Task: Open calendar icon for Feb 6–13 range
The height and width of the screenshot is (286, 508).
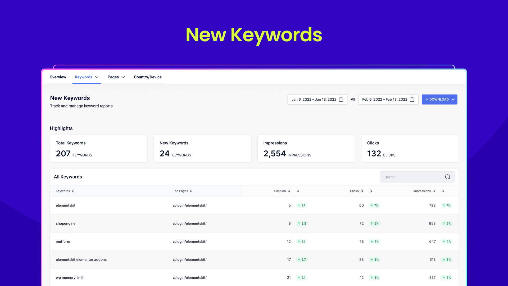Action: (412, 99)
